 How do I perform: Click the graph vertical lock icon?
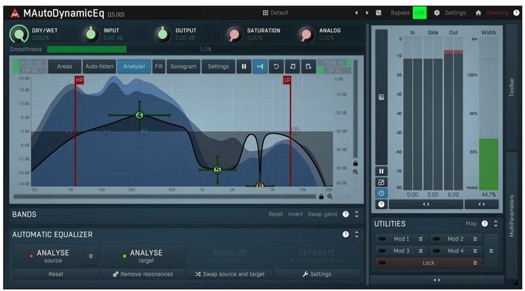(355, 163)
